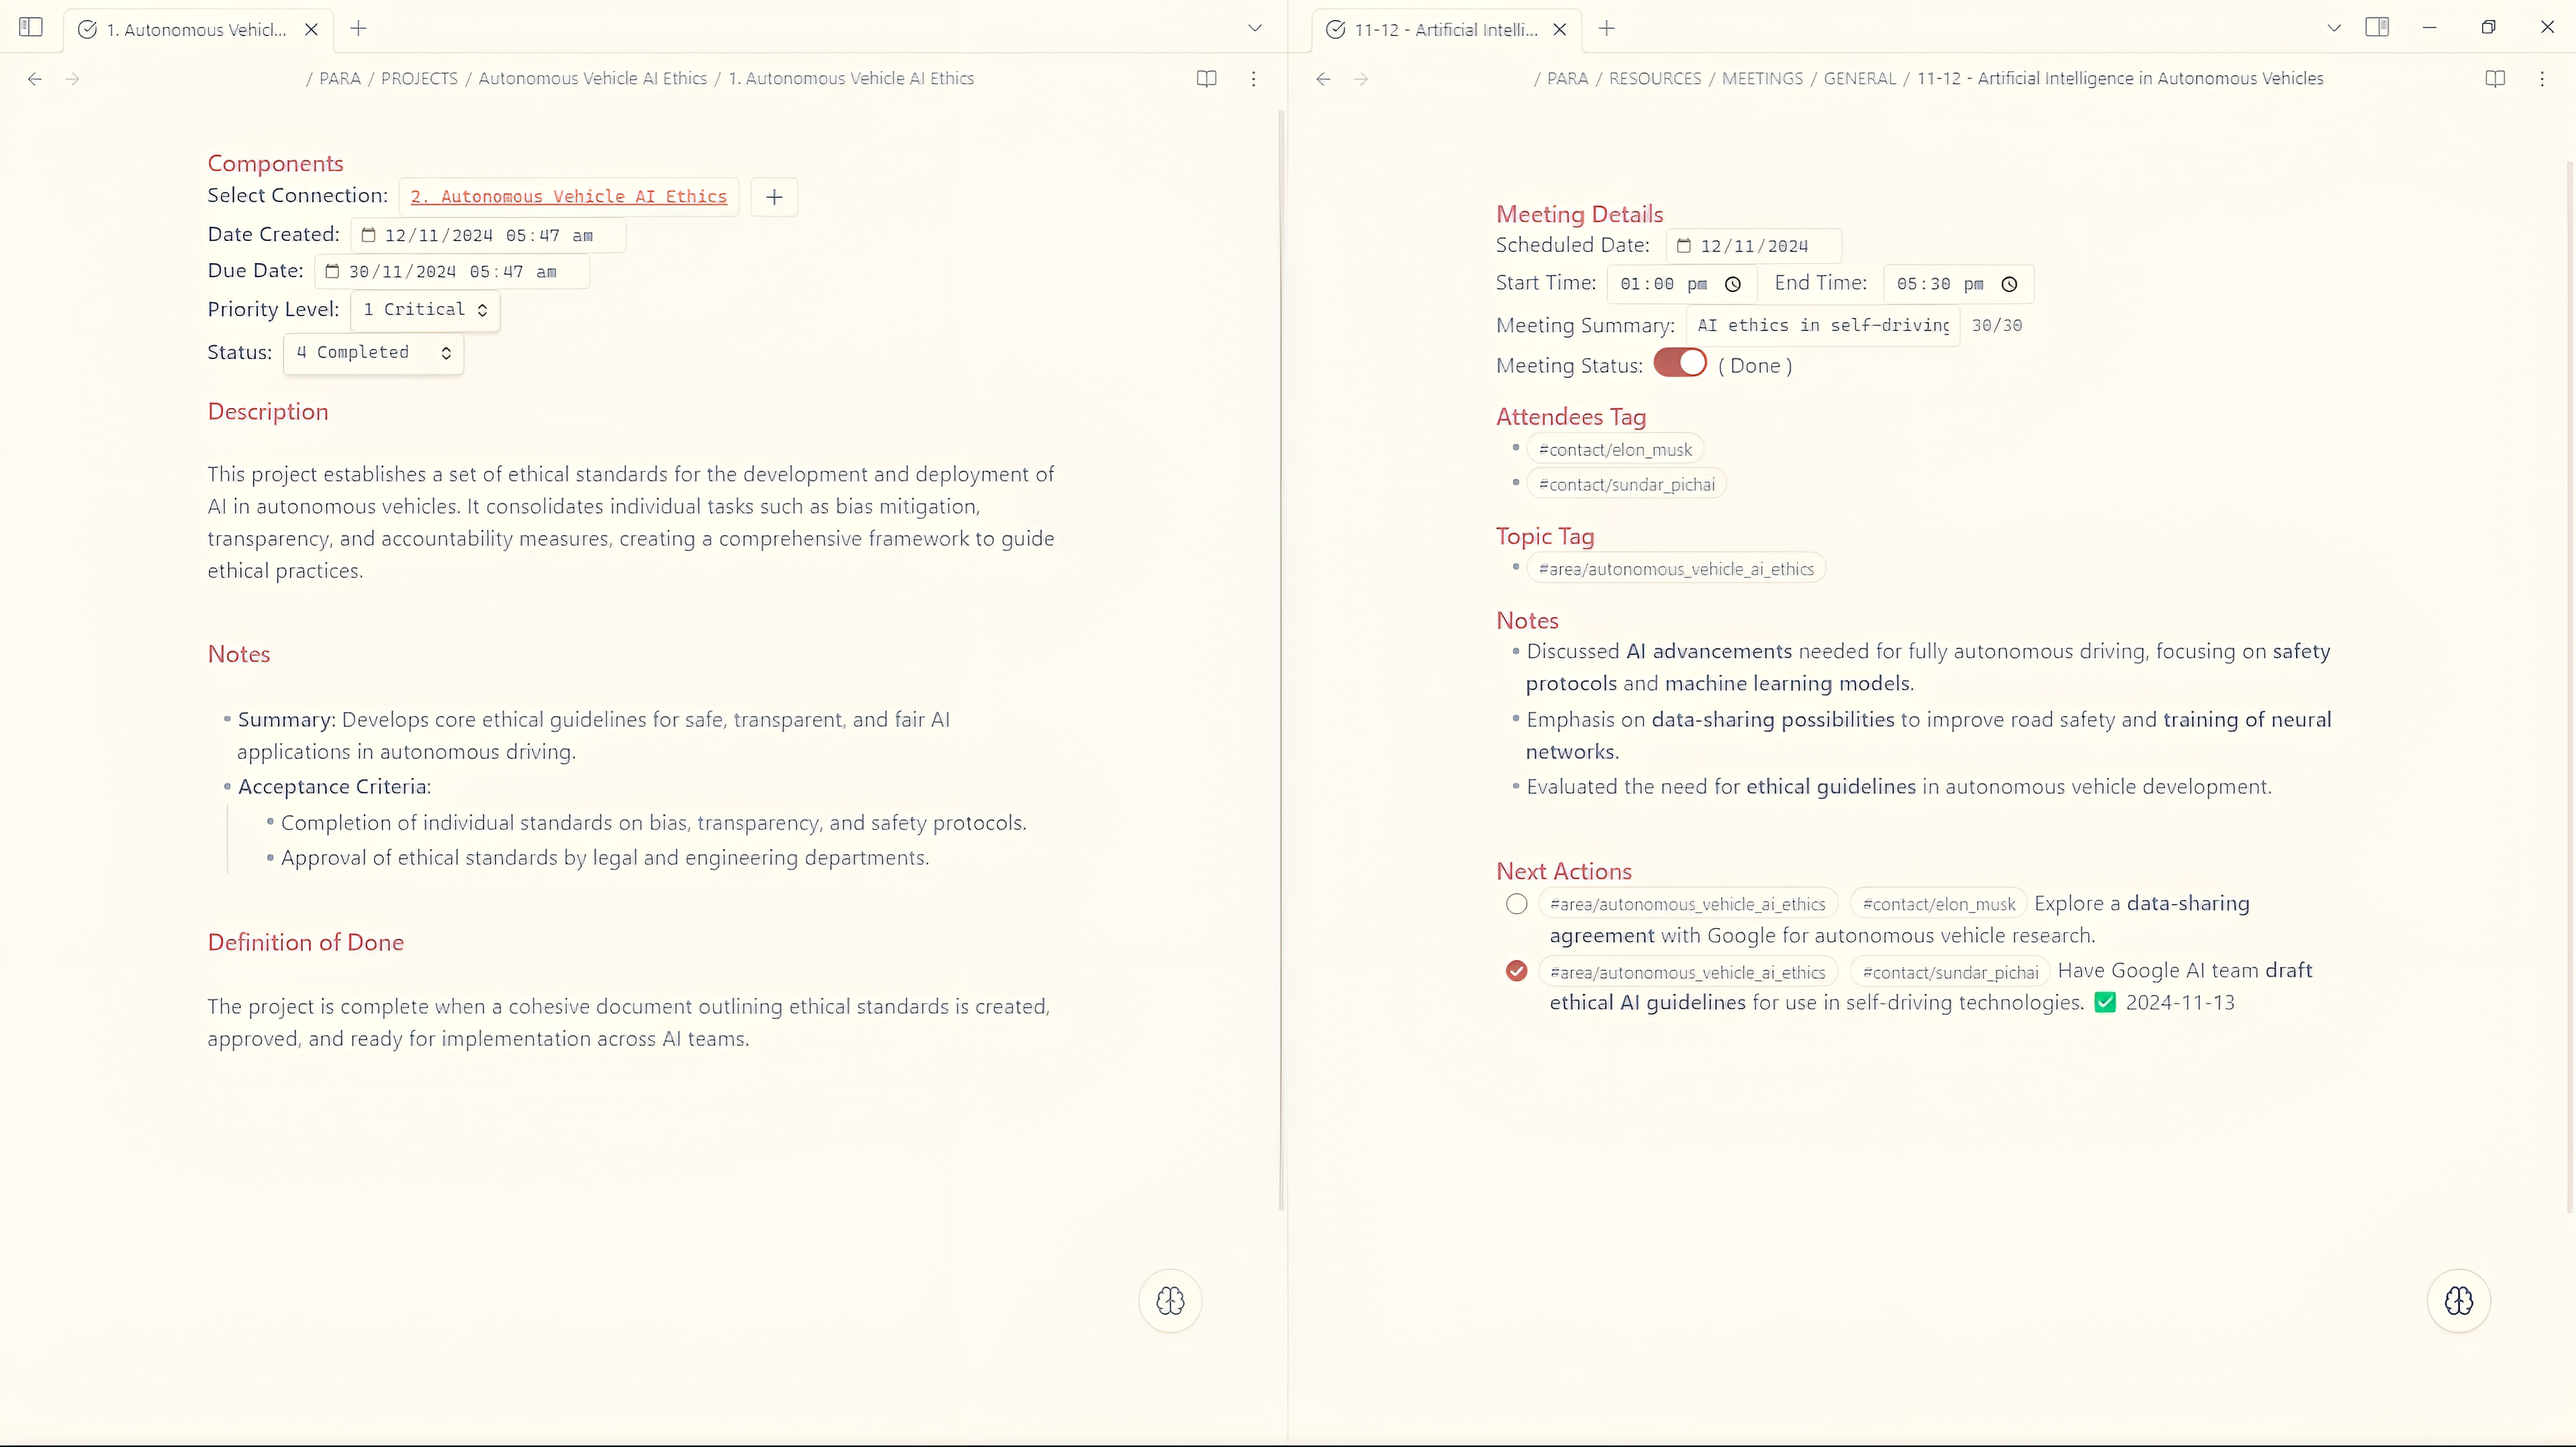
Task: Switch right pane to reading view
Action: point(2495,78)
